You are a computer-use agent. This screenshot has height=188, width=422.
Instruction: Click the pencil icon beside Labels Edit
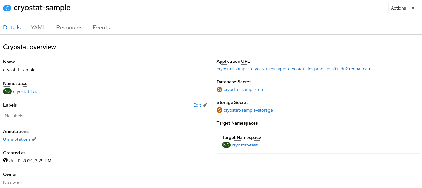coord(205,105)
